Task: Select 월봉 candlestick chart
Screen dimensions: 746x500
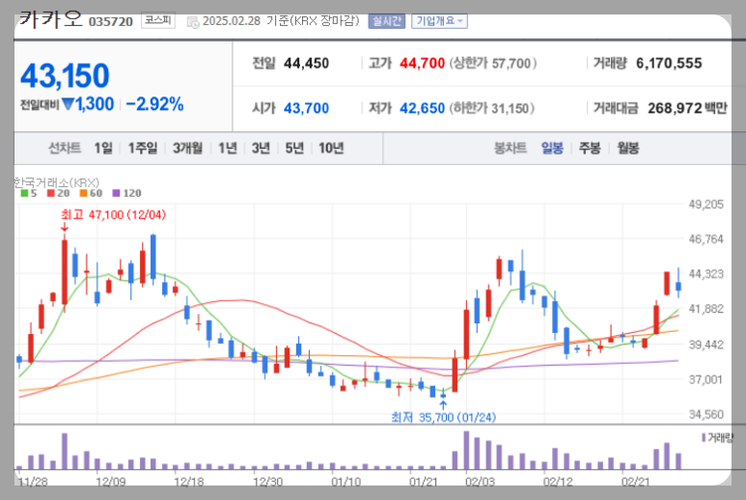Action: coord(628,149)
